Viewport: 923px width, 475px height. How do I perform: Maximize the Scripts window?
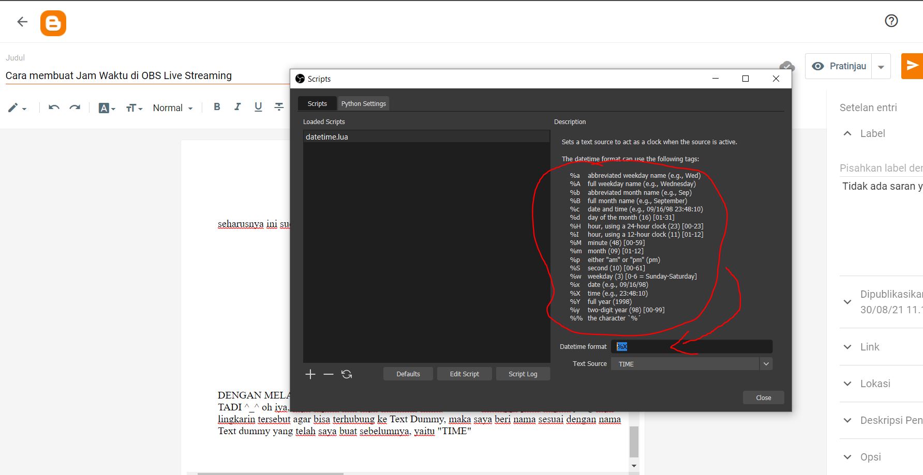point(746,79)
